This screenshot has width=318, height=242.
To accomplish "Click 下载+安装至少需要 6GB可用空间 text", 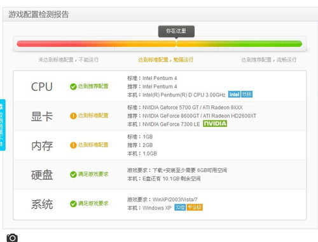I will tap(190, 170).
